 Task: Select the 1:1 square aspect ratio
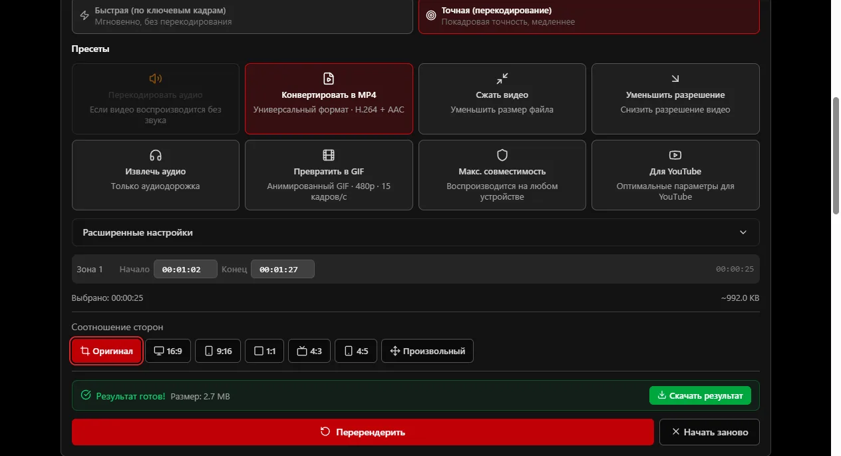pyautogui.click(x=264, y=351)
